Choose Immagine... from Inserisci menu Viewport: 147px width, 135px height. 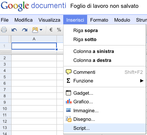coord(105,110)
